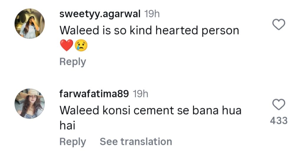
Task: Like sweetyy.agarwal's comment with the heart icon
Action: 279,25
